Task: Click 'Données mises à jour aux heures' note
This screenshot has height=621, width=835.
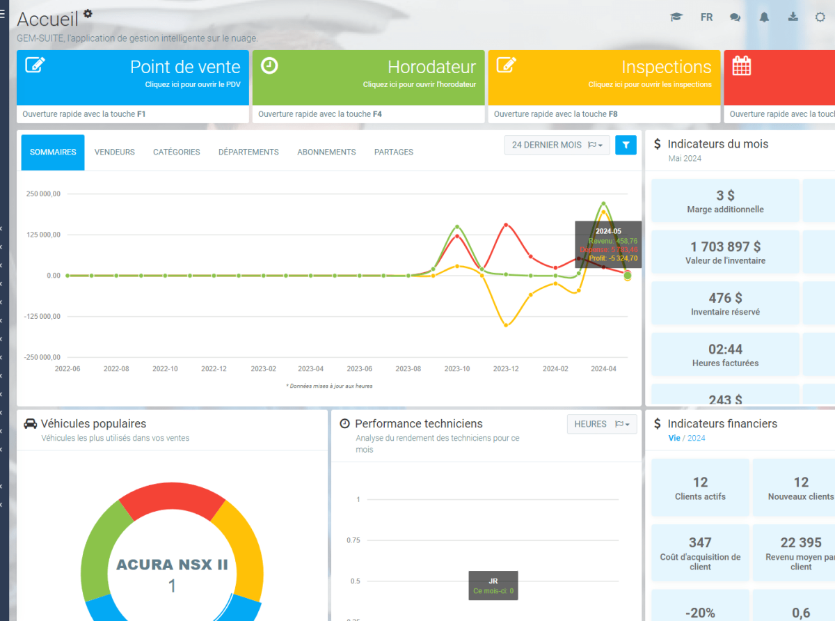Action: pyautogui.click(x=329, y=386)
